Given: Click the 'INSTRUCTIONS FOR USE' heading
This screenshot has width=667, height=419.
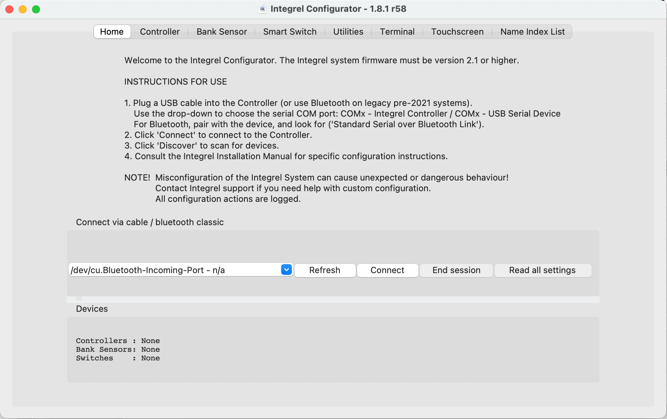Looking at the screenshot, I should pos(176,82).
